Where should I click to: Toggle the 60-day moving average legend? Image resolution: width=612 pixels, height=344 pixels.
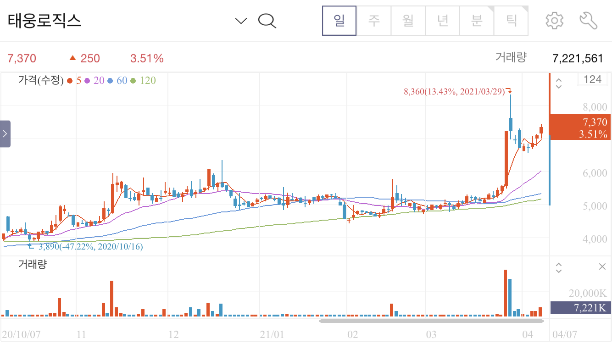[x=117, y=81]
